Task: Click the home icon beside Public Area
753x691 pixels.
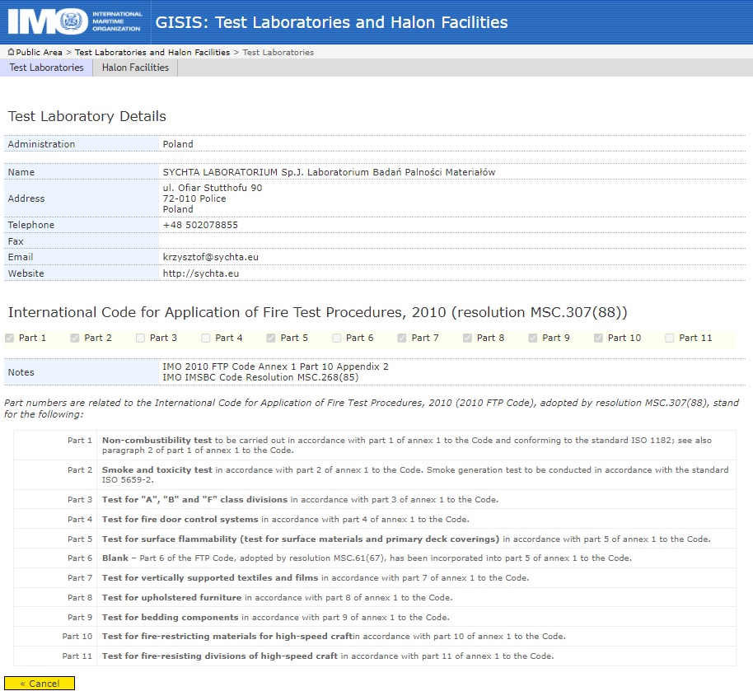Action: (11, 52)
